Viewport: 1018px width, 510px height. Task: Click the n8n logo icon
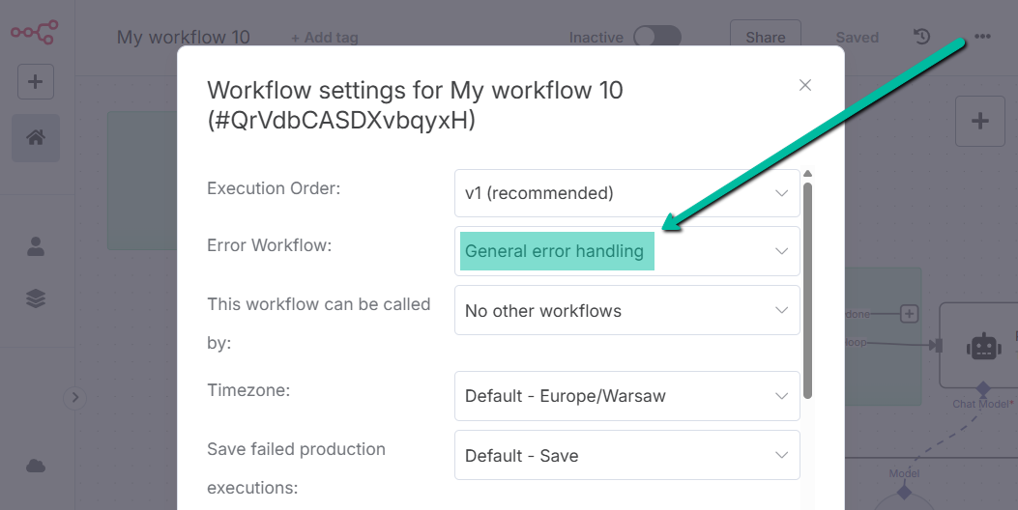click(34, 31)
